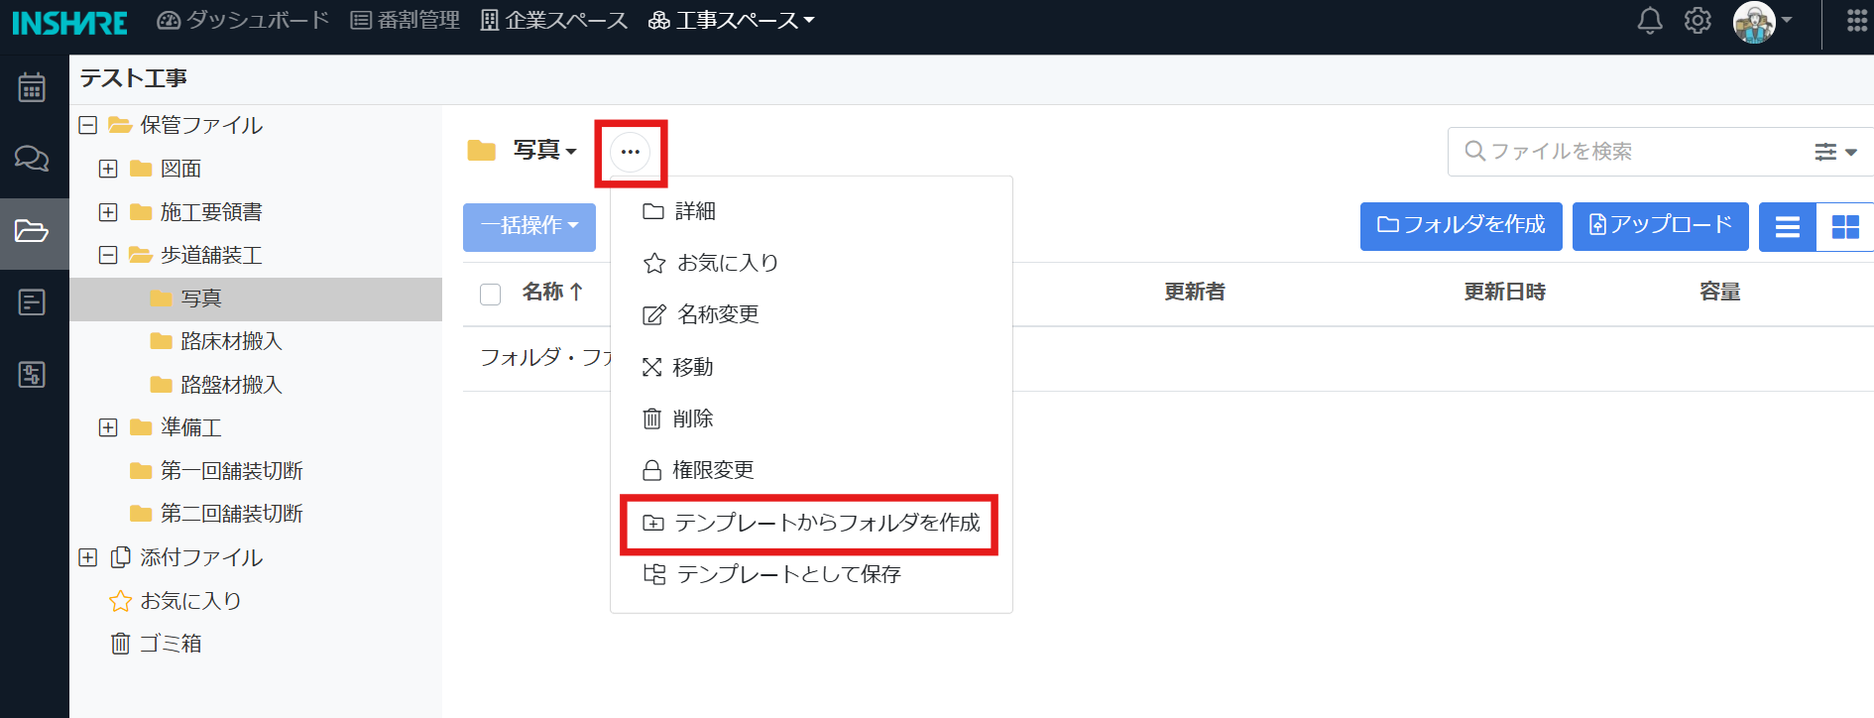Click the INSHARE logo

[x=69, y=22]
